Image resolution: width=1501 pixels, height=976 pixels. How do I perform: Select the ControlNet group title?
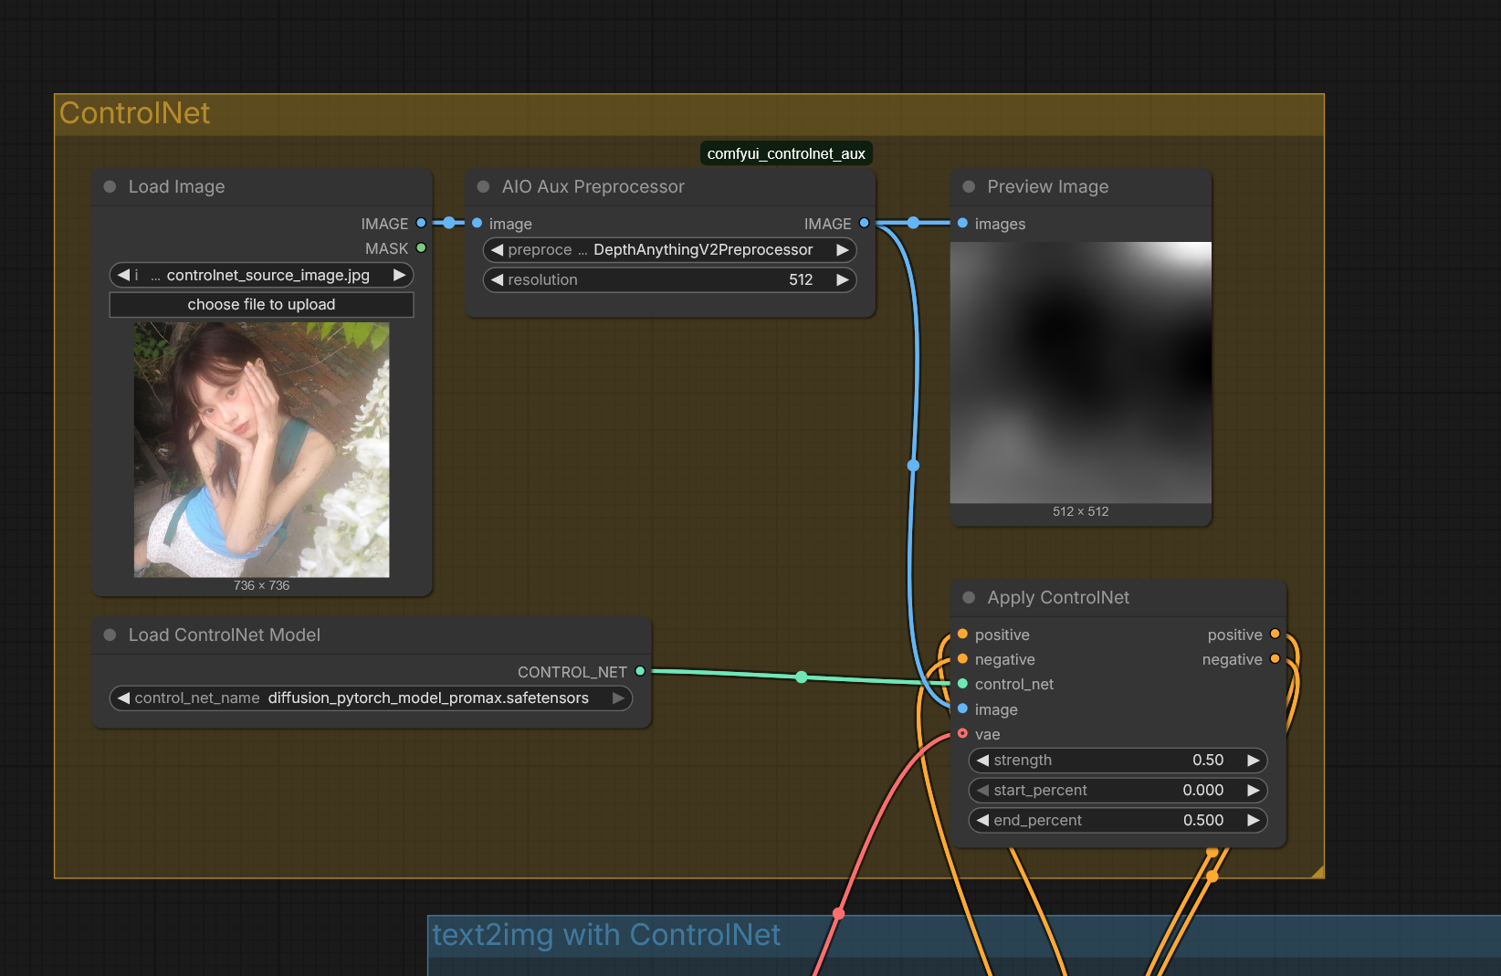135,113
